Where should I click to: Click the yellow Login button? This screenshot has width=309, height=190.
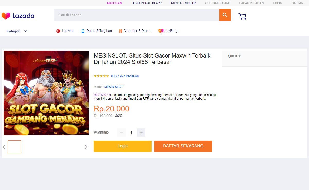pos(123,146)
